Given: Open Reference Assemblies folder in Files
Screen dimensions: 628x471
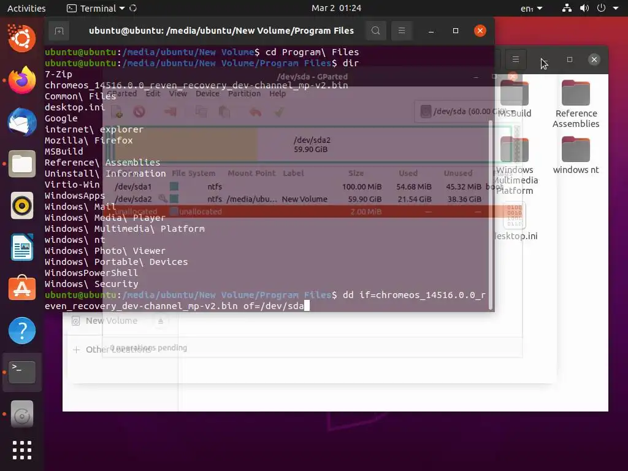Looking at the screenshot, I should (576, 104).
